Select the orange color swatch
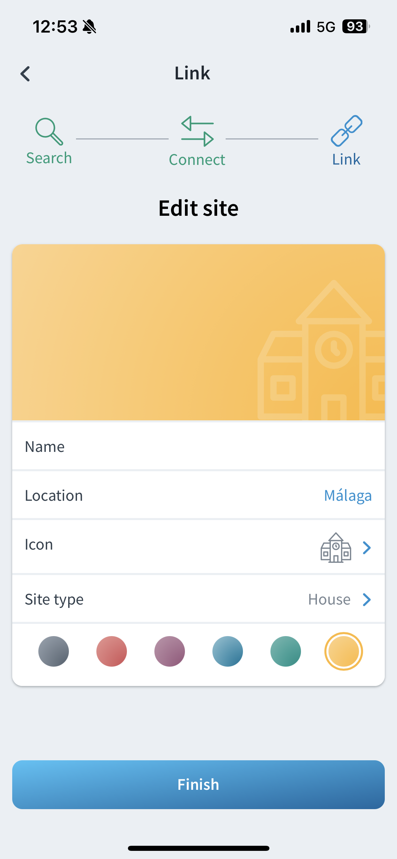The image size is (397, 859). coord(344,651)
